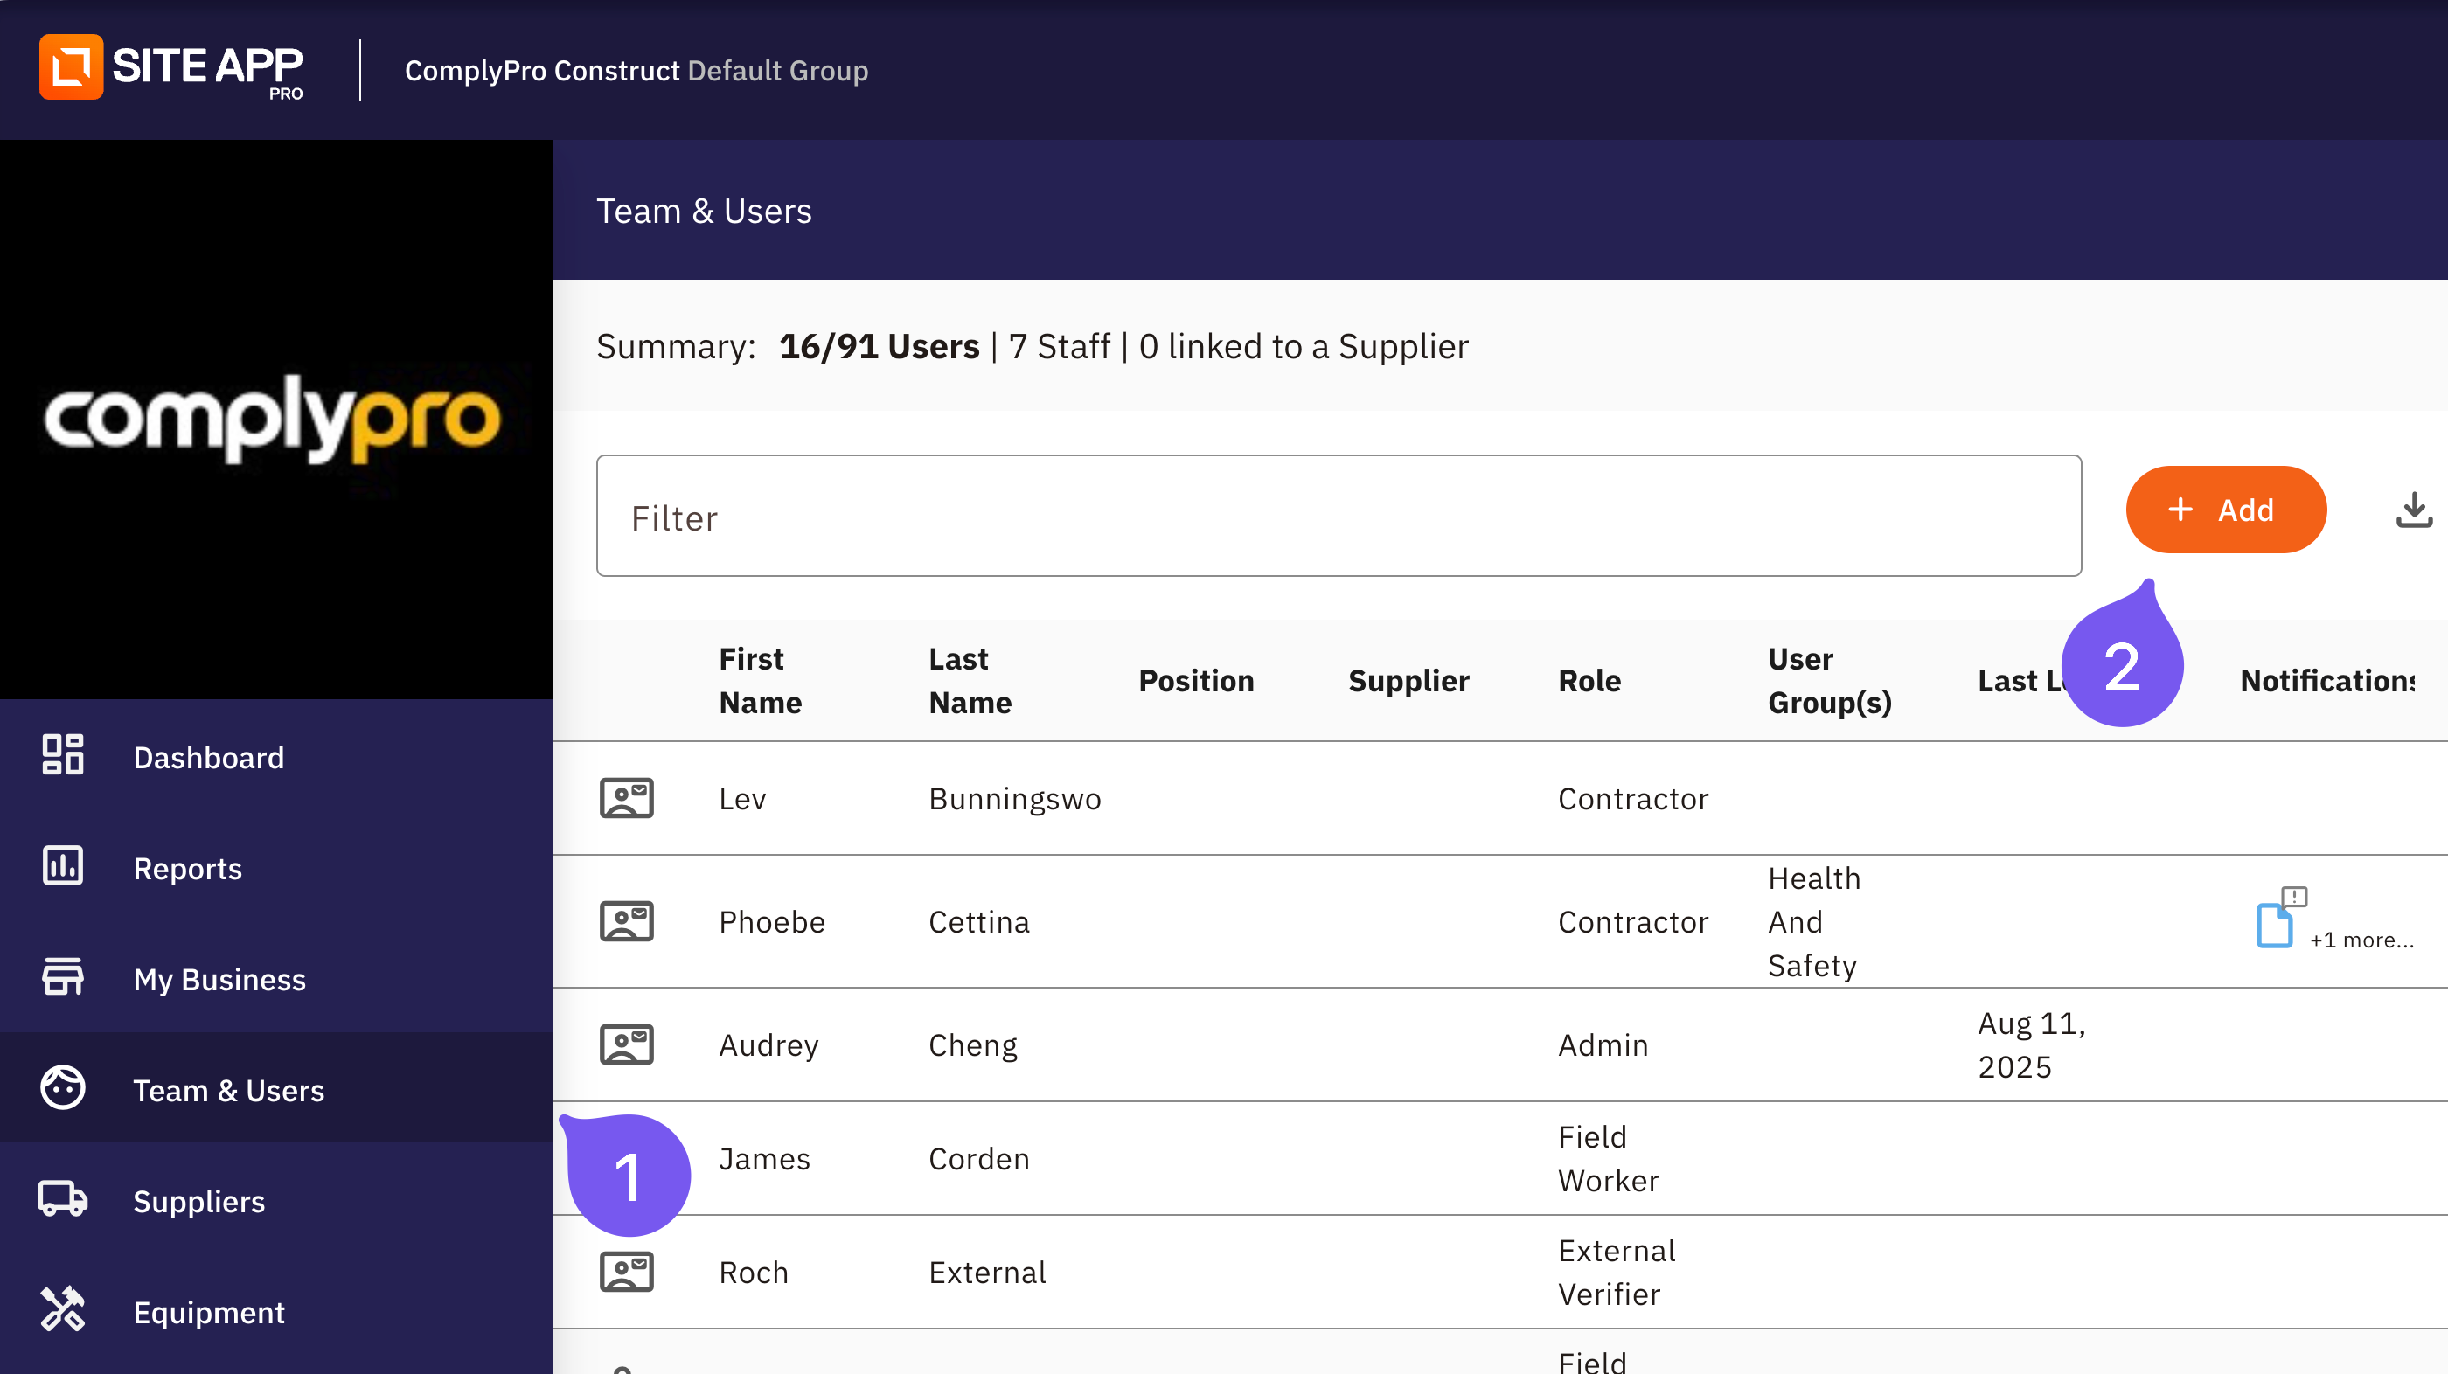The width and height of the screenshot is (2448, 1374).
Task: Click the Suppliers truck icon
Action: (x=63, y=1199)
